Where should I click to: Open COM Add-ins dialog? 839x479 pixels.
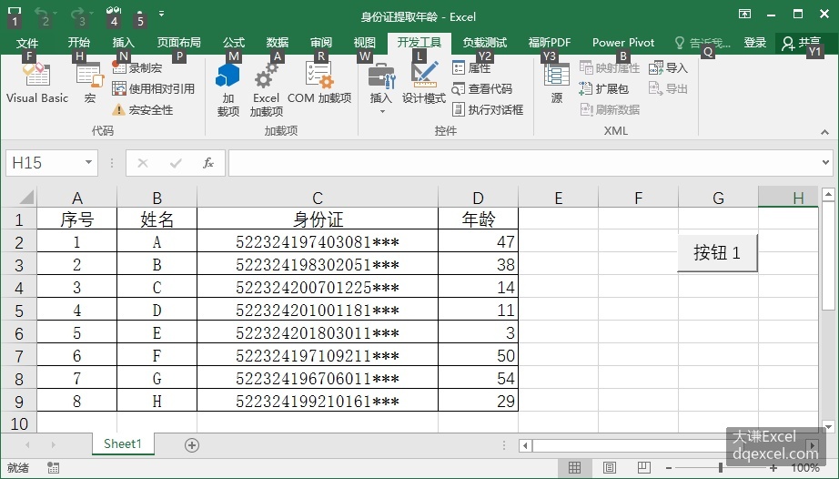coord(319,83)
